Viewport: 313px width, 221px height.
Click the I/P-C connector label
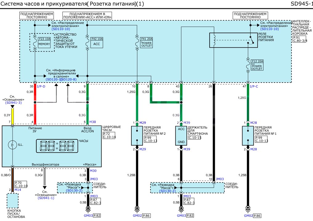(254, 87)
